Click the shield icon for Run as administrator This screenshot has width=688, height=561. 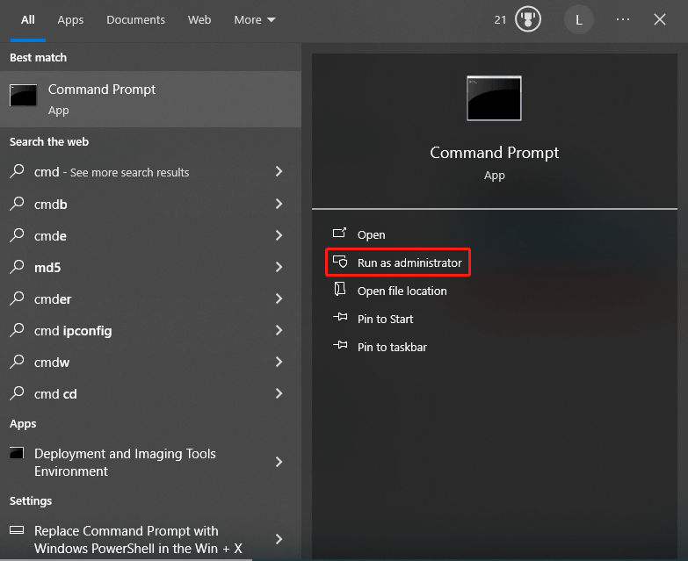[x=340, y=262]
